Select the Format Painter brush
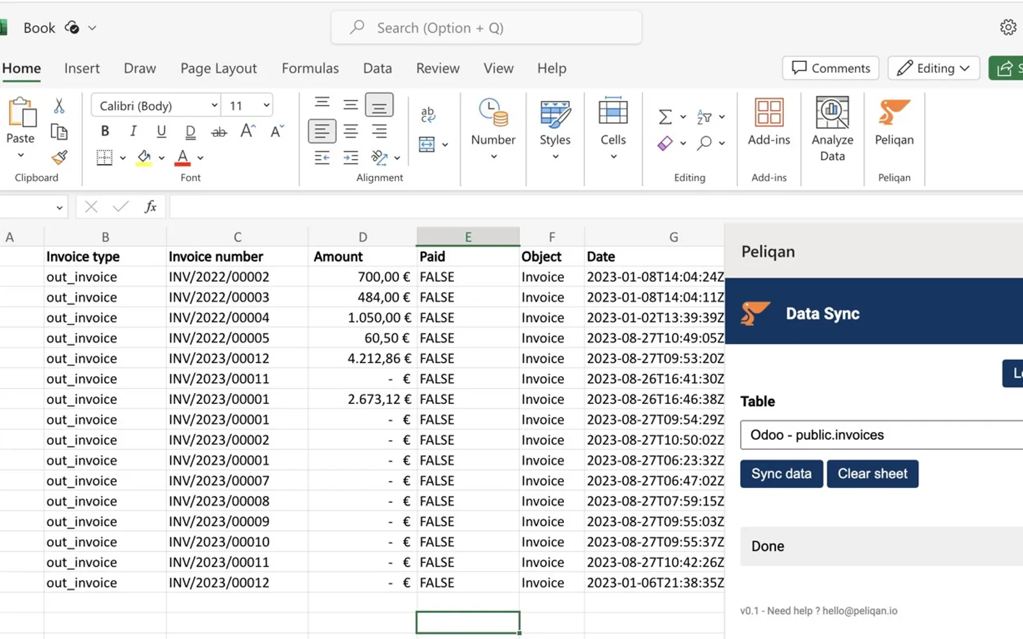This screenshot has width=1023, height=639. pyautogui.click(x=59, y=157)
